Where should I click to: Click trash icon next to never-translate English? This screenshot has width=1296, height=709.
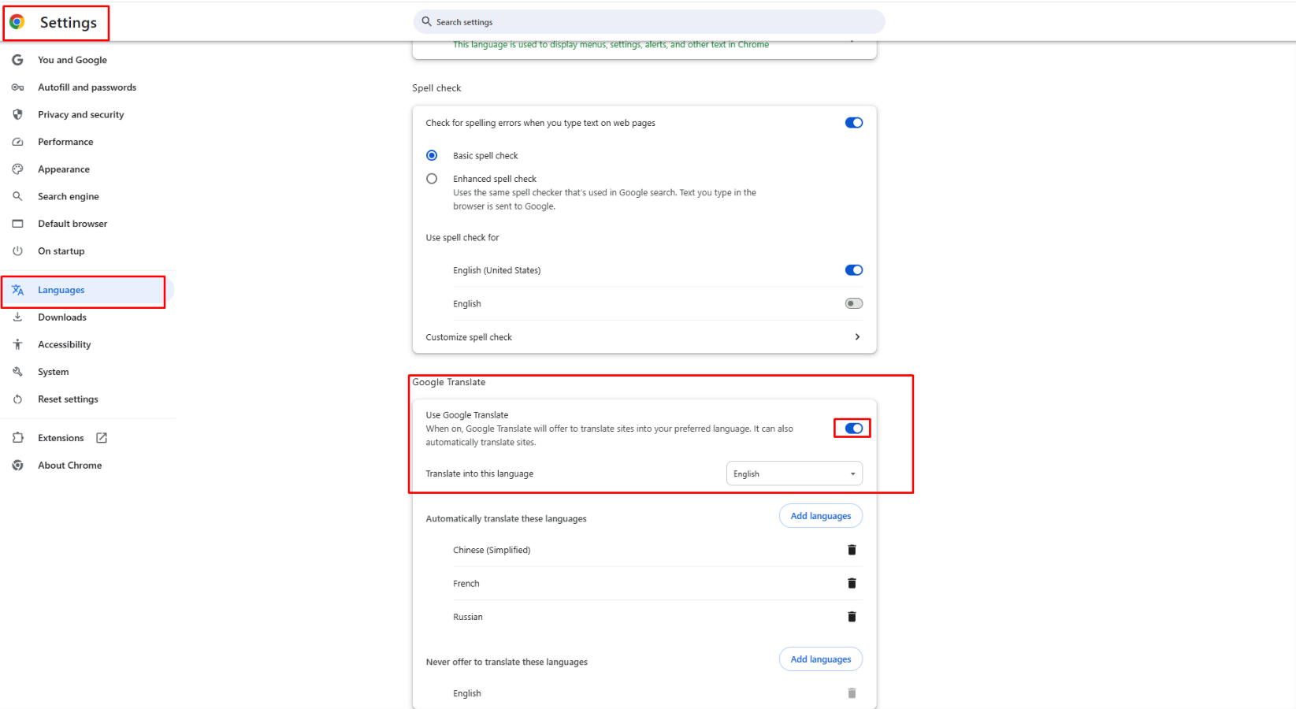[852, 693]
